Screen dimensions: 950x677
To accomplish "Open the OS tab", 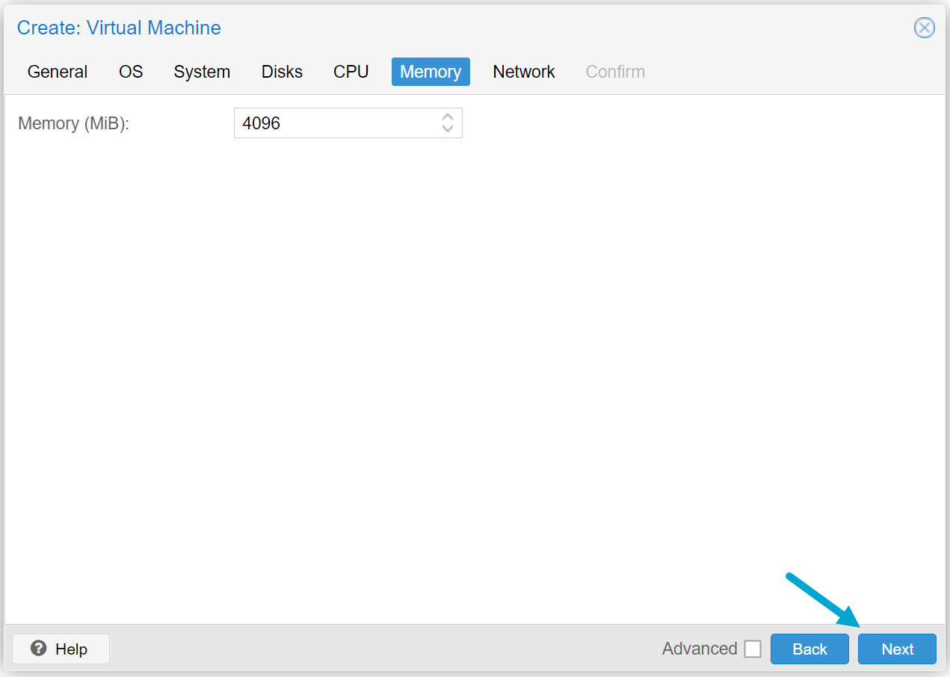I will [131, 72].
